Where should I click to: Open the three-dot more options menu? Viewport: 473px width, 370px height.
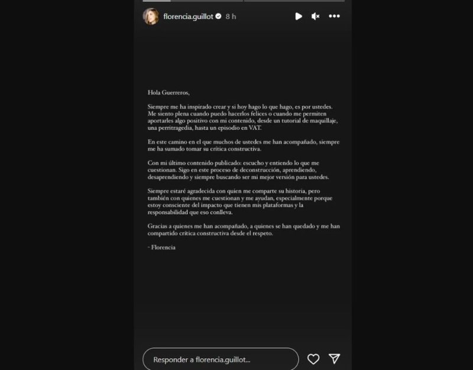[334, 17]
